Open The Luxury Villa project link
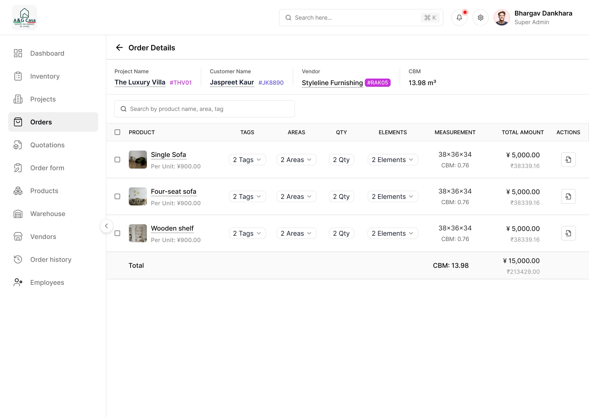589x419 pixels. (140, 82)
